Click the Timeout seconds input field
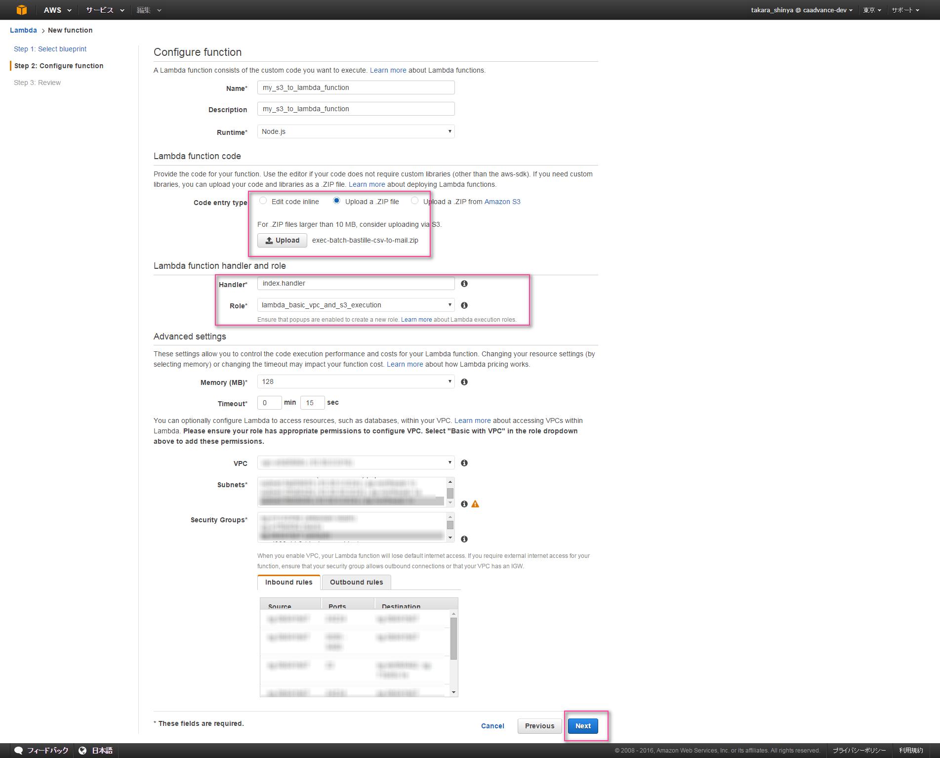940x758 pixels. 312,402
